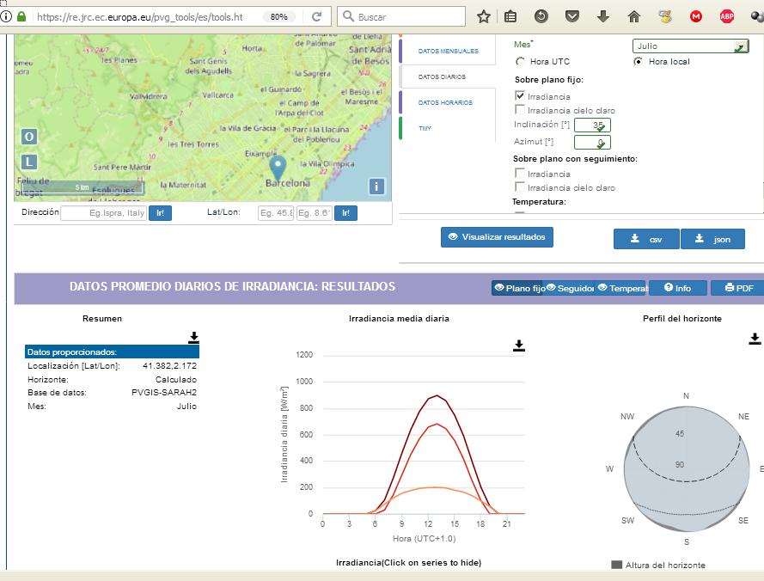Click Ir! button next to Dirección
This screenshot has height=581, width=764.
tap(160, 213)
